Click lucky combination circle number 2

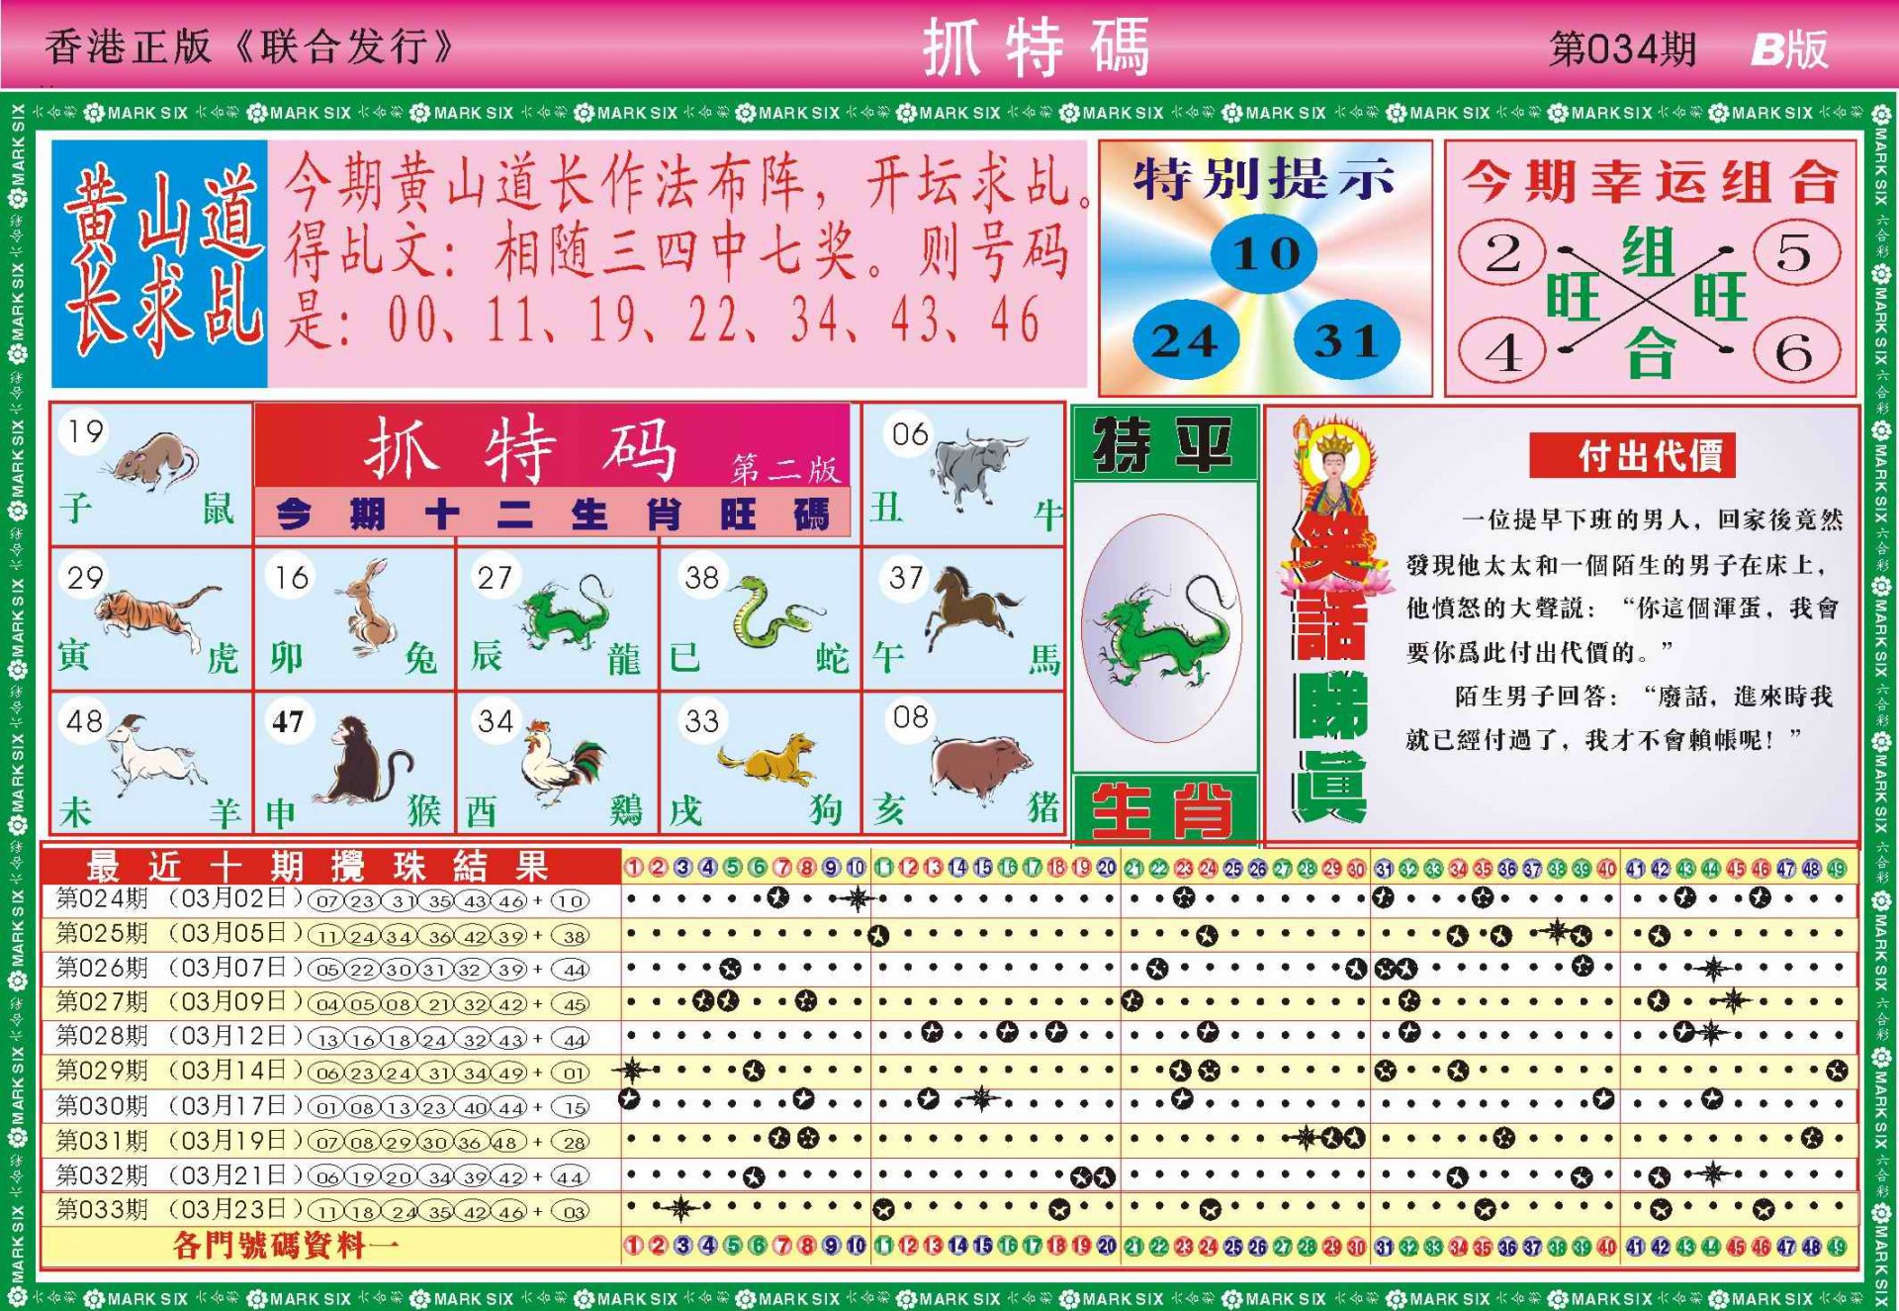[x=1501, y=253]
